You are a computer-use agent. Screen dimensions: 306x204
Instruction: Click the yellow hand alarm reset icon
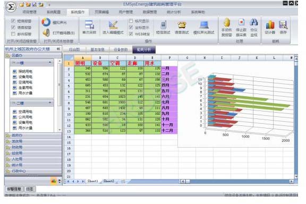[x=227, y=22]
